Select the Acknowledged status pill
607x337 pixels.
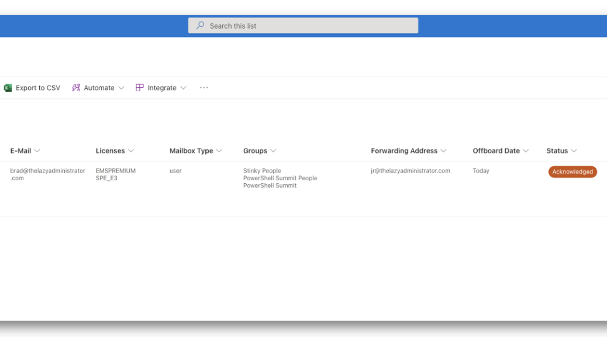point(572,171)
